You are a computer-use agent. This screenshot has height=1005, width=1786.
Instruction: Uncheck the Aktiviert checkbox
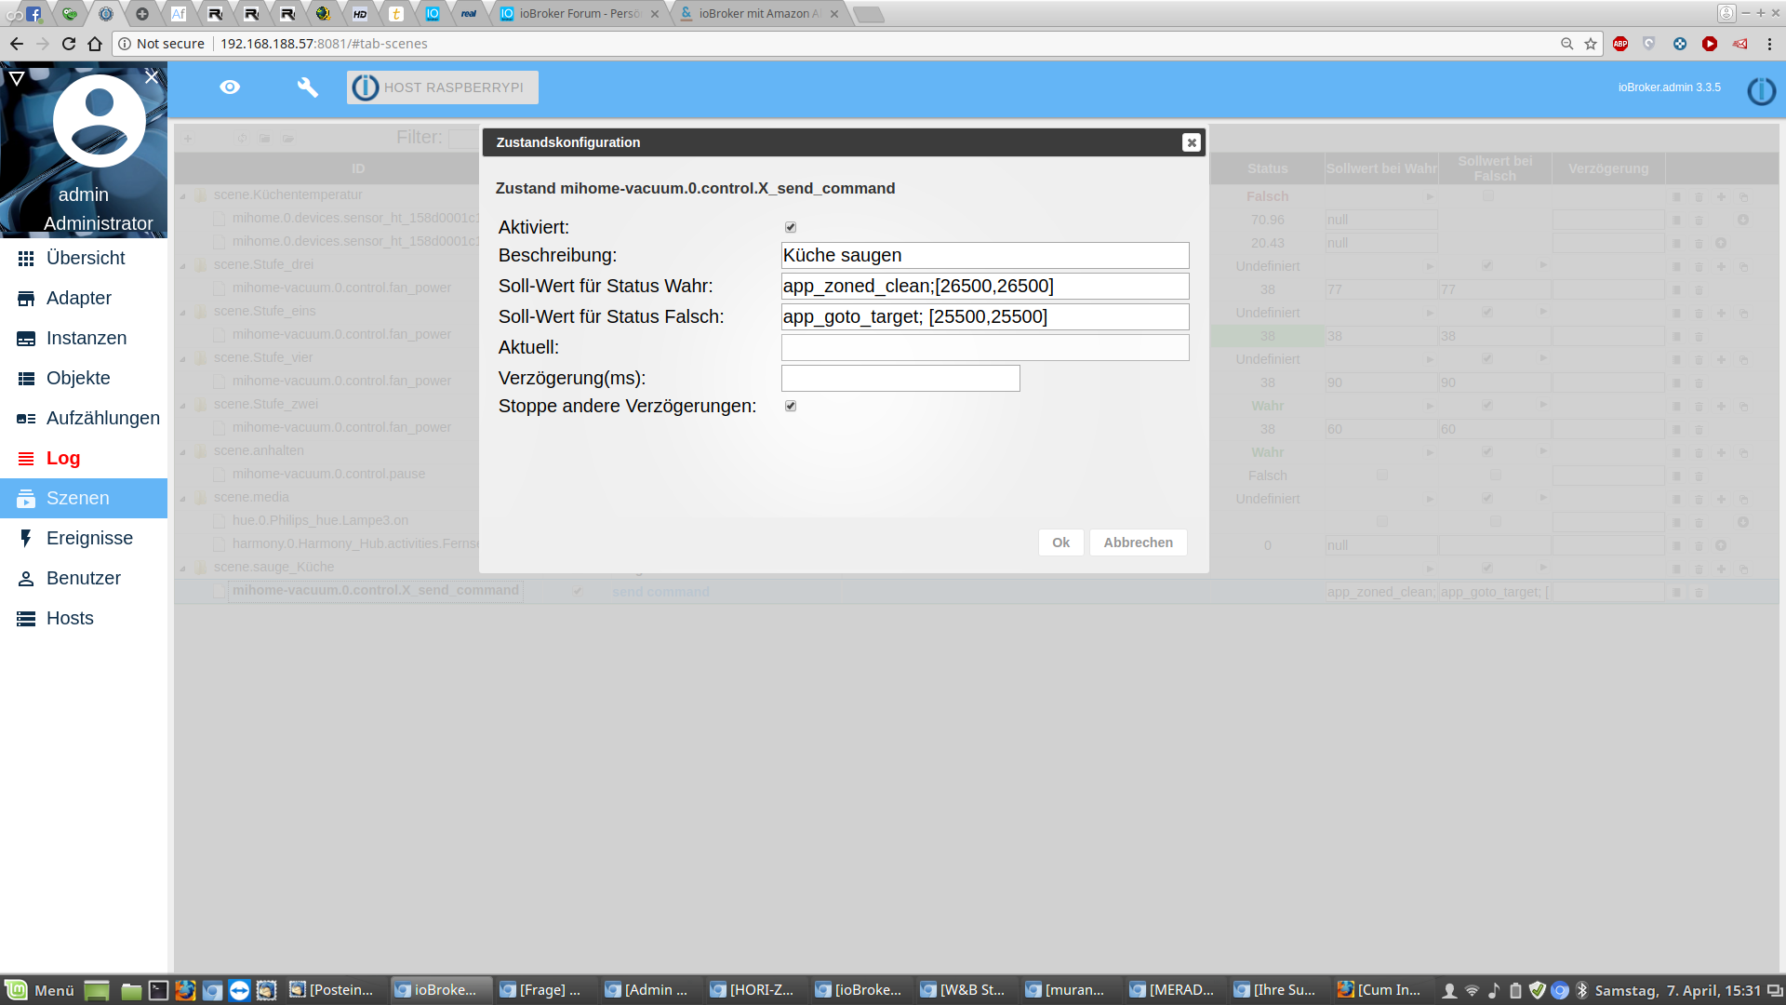791,227
